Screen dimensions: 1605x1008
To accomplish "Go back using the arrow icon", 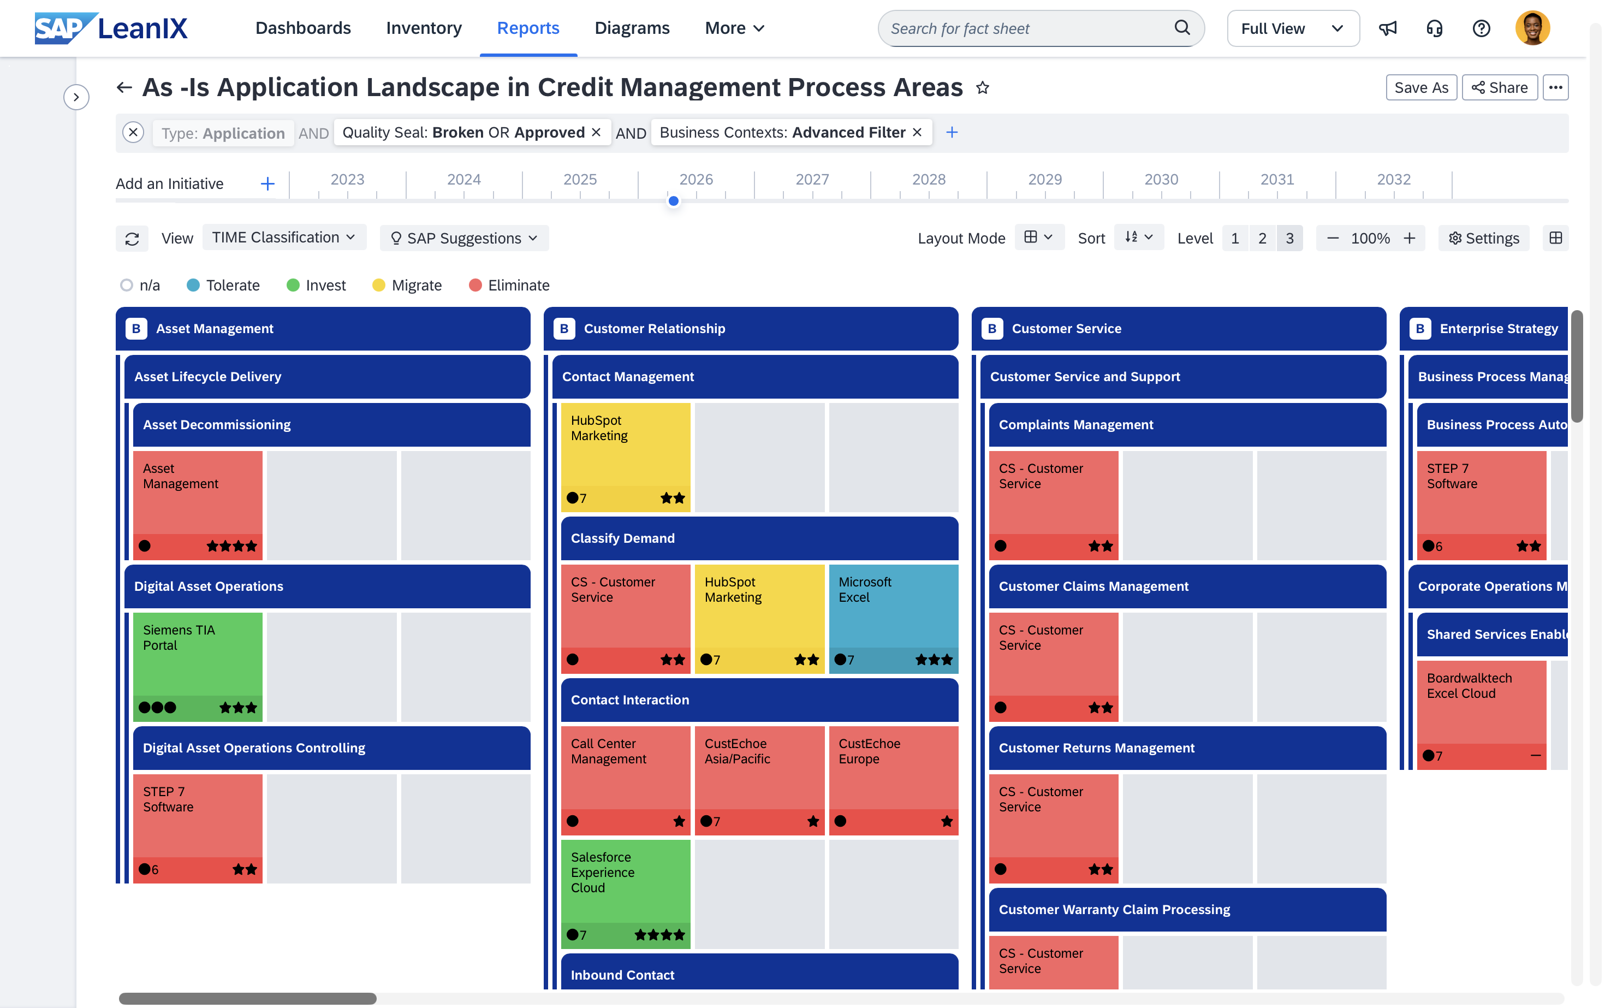I will 124,87.
